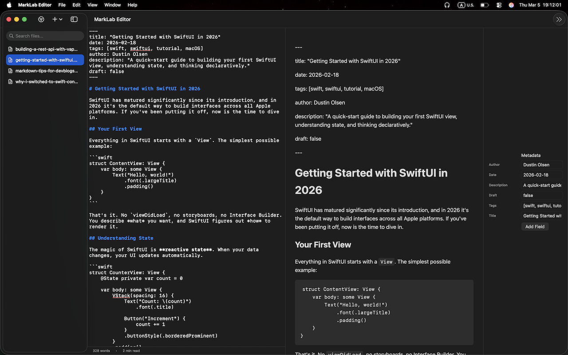Create a new document with the plus button
The image size is (568, 355).
point(54,19)
